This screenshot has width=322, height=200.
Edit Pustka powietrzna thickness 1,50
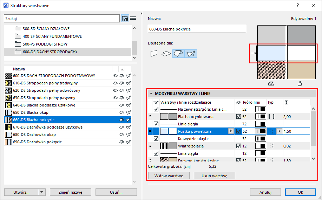point(296,131)
